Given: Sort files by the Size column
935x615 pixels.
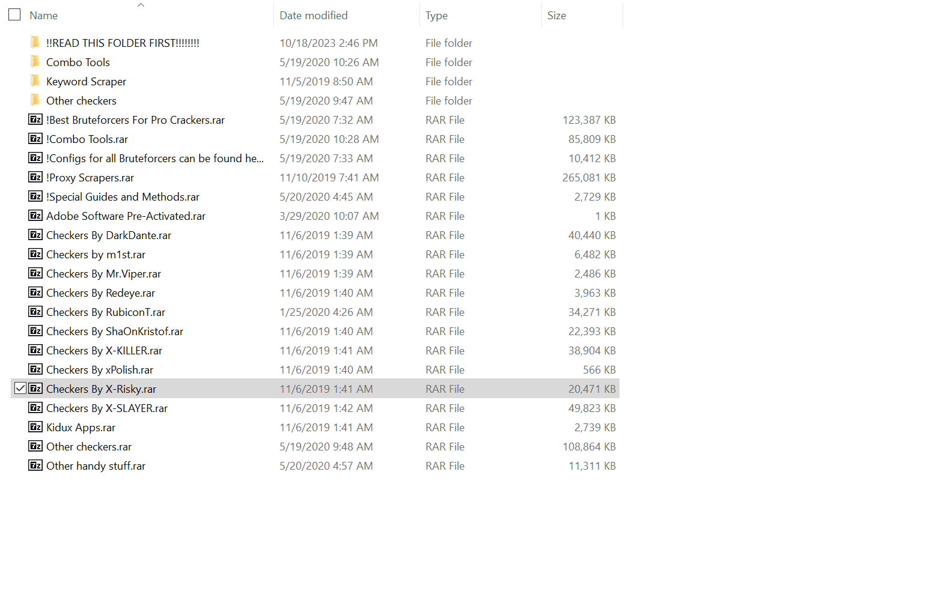Looking at the screenshot, I should point(556,15).
